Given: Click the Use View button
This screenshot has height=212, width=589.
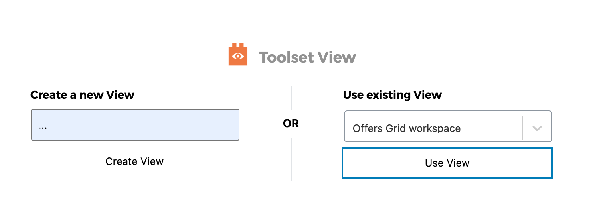Looking at the screenshot, I should (447, 163).
